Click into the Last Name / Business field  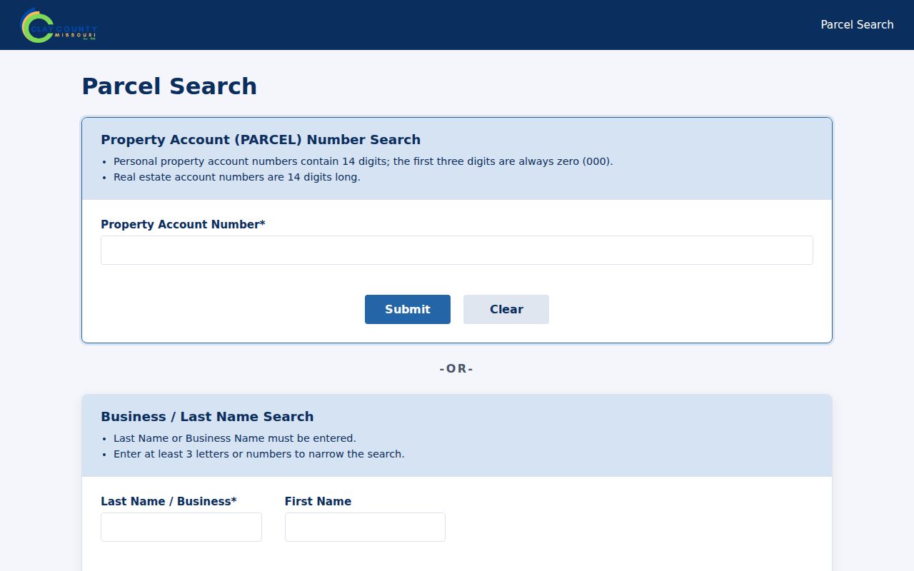point(181,527)
